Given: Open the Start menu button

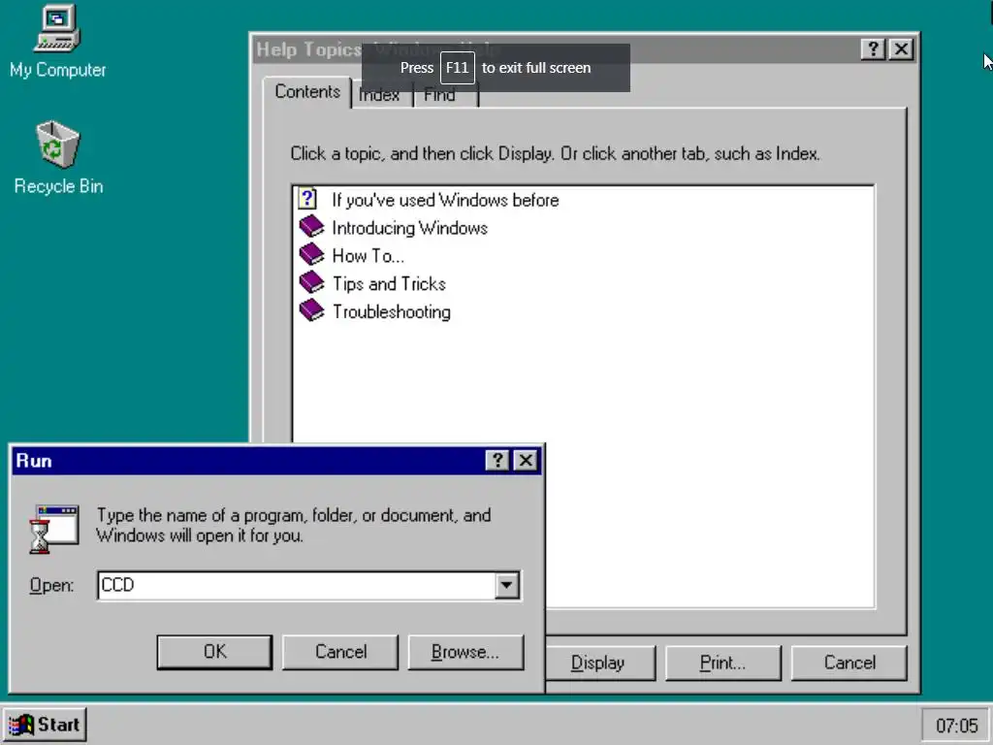Looking at the screenshot, I should [45, 725].
